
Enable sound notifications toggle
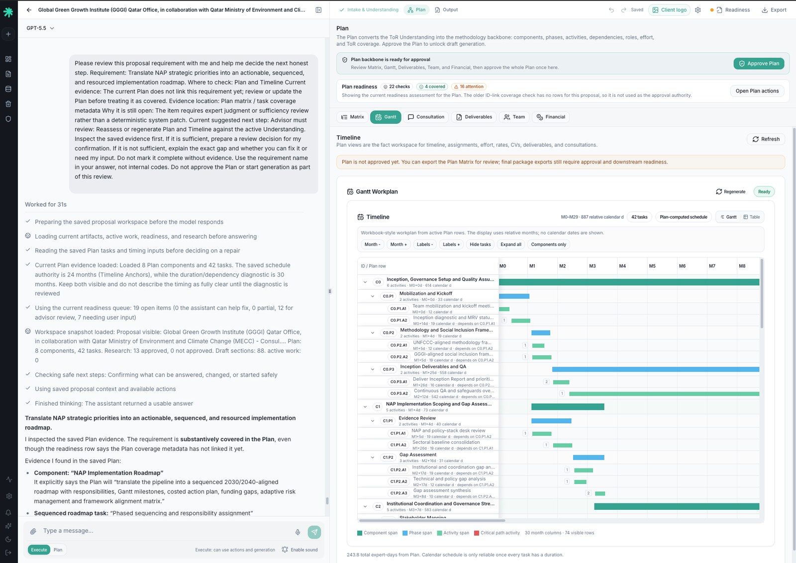(299, 550)
